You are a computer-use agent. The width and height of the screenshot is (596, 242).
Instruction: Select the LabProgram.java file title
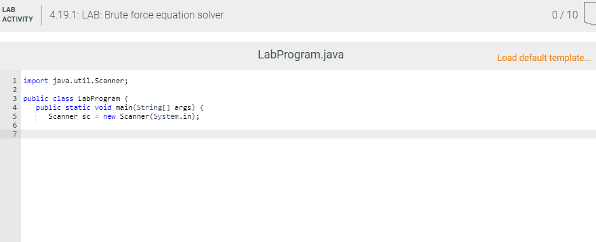click(301, 55)
